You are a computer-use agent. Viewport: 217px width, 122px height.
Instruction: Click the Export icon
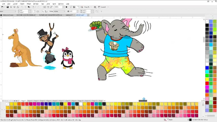pyautogui.click(x=48, y=7)
